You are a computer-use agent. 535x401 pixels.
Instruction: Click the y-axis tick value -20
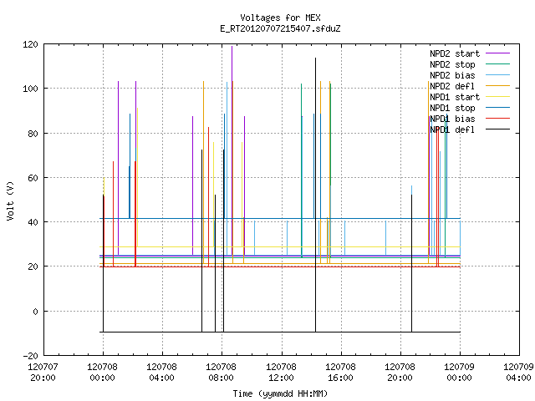click(30, 356)
